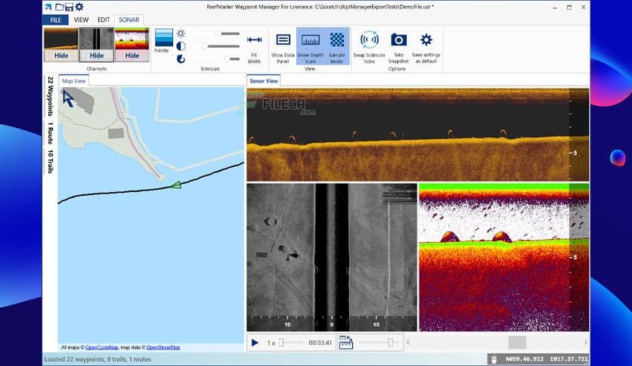Screen dimensions: 632x366
Task: Click the map cursor arrow tool icon
Action: coord(68,98)
